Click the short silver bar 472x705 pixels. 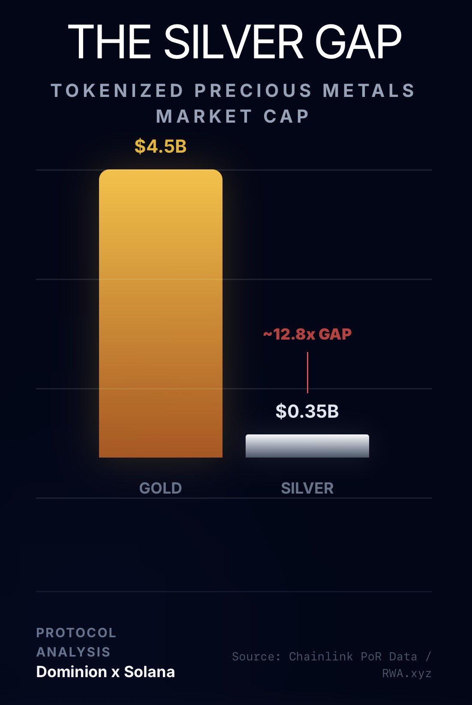(x=307, y=446)
